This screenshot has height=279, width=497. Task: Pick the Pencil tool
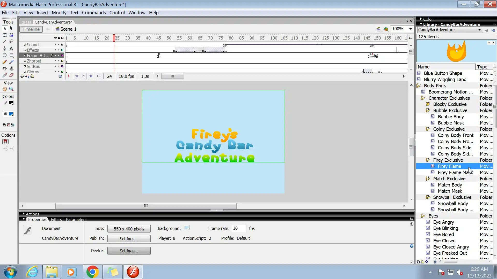[4, 62]
